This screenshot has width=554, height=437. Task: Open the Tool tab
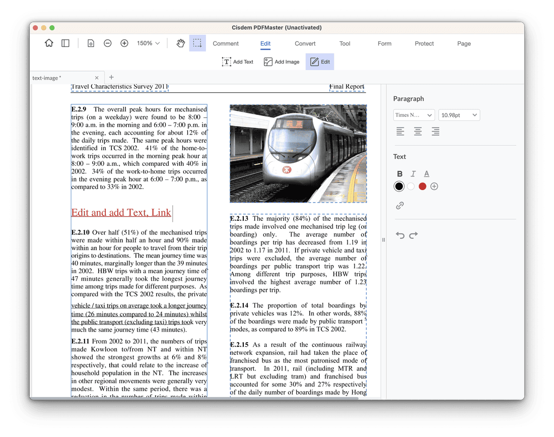point(345,43)
